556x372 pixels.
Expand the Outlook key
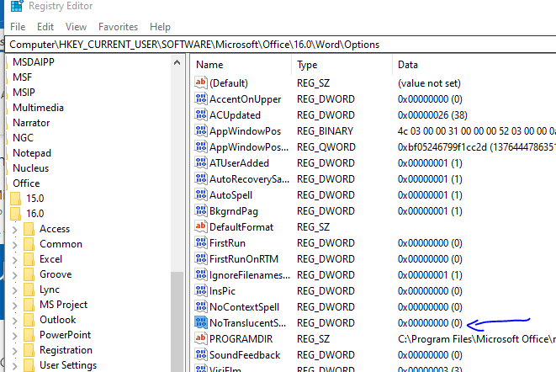click(x=14, y=321)
